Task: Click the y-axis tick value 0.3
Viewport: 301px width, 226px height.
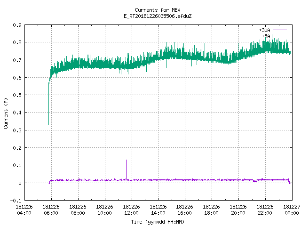Action: 17,130
